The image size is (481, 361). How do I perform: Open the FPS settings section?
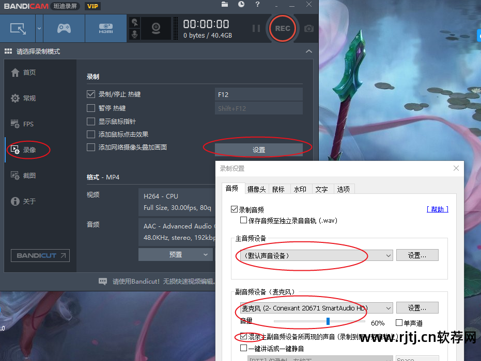[22, 124]
